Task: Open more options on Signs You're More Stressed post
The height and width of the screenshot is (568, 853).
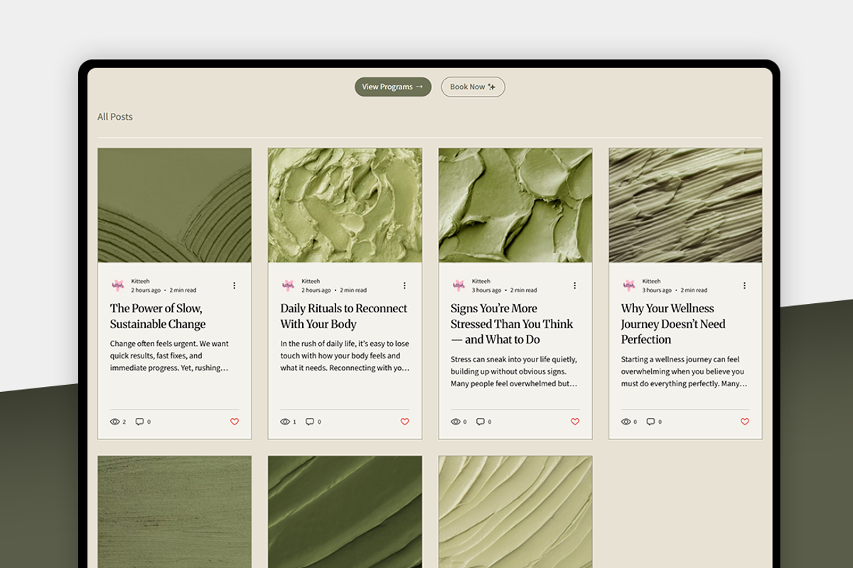Action: [x=575, y=285]
